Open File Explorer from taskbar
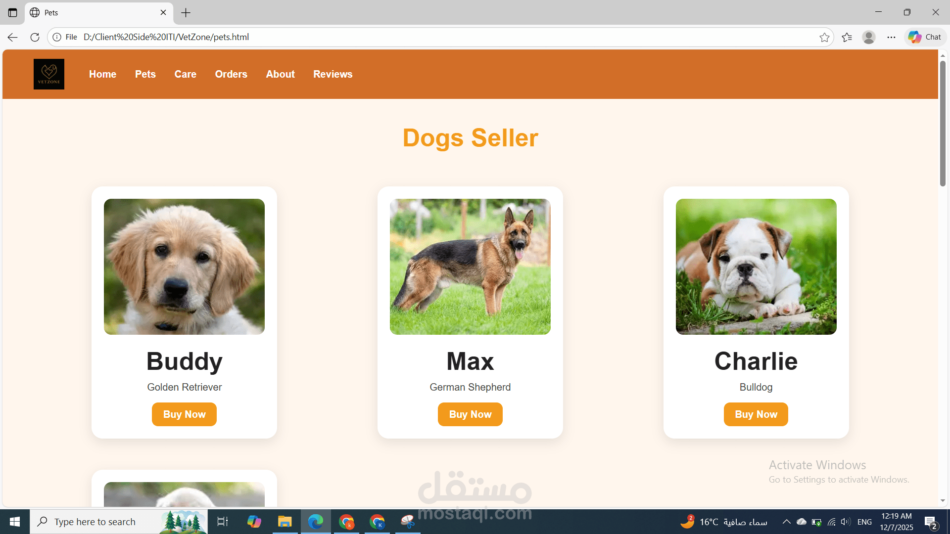The image size is (950, 534). (x=285, y=522)
